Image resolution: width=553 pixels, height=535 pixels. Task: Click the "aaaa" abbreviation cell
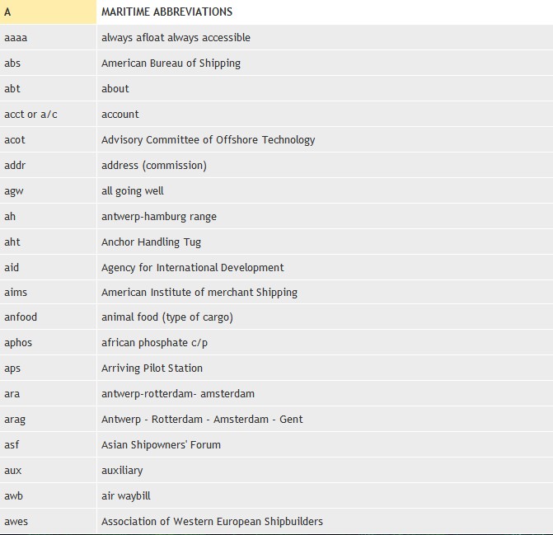16,37
